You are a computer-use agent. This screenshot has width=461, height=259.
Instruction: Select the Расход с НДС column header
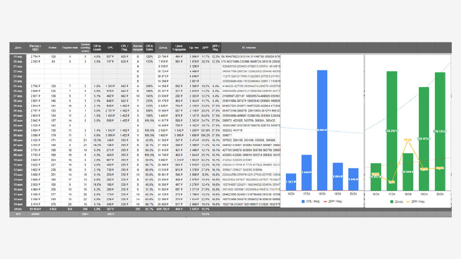[35, 48]
